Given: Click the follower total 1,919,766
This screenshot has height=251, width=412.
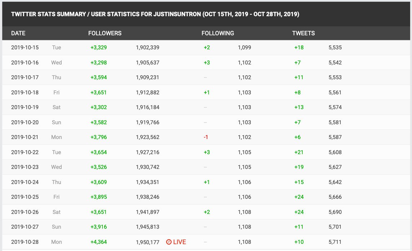Looking at the screenshot, I should 147,122.
